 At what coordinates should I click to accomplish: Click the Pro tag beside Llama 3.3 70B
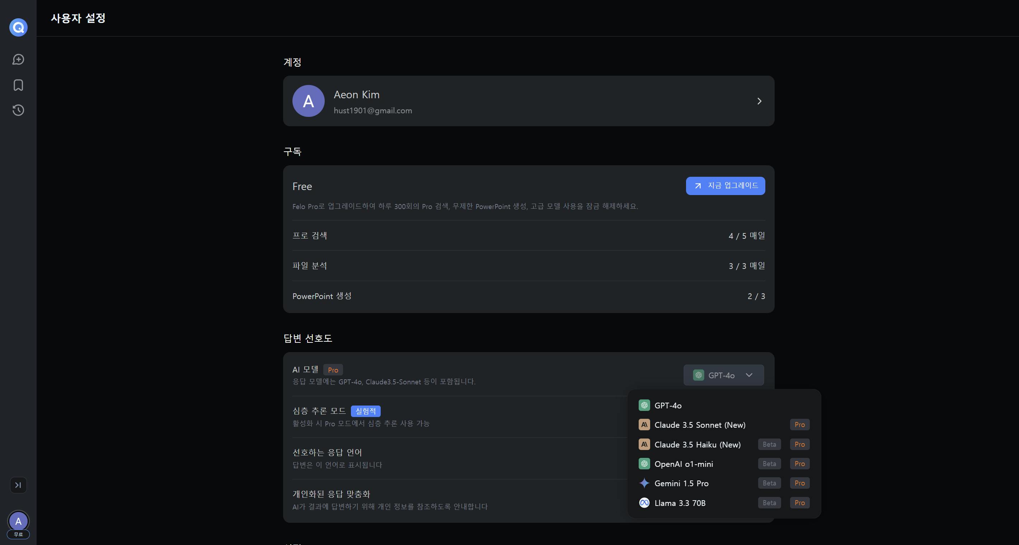pyautogui.click(x=799, y=503)
